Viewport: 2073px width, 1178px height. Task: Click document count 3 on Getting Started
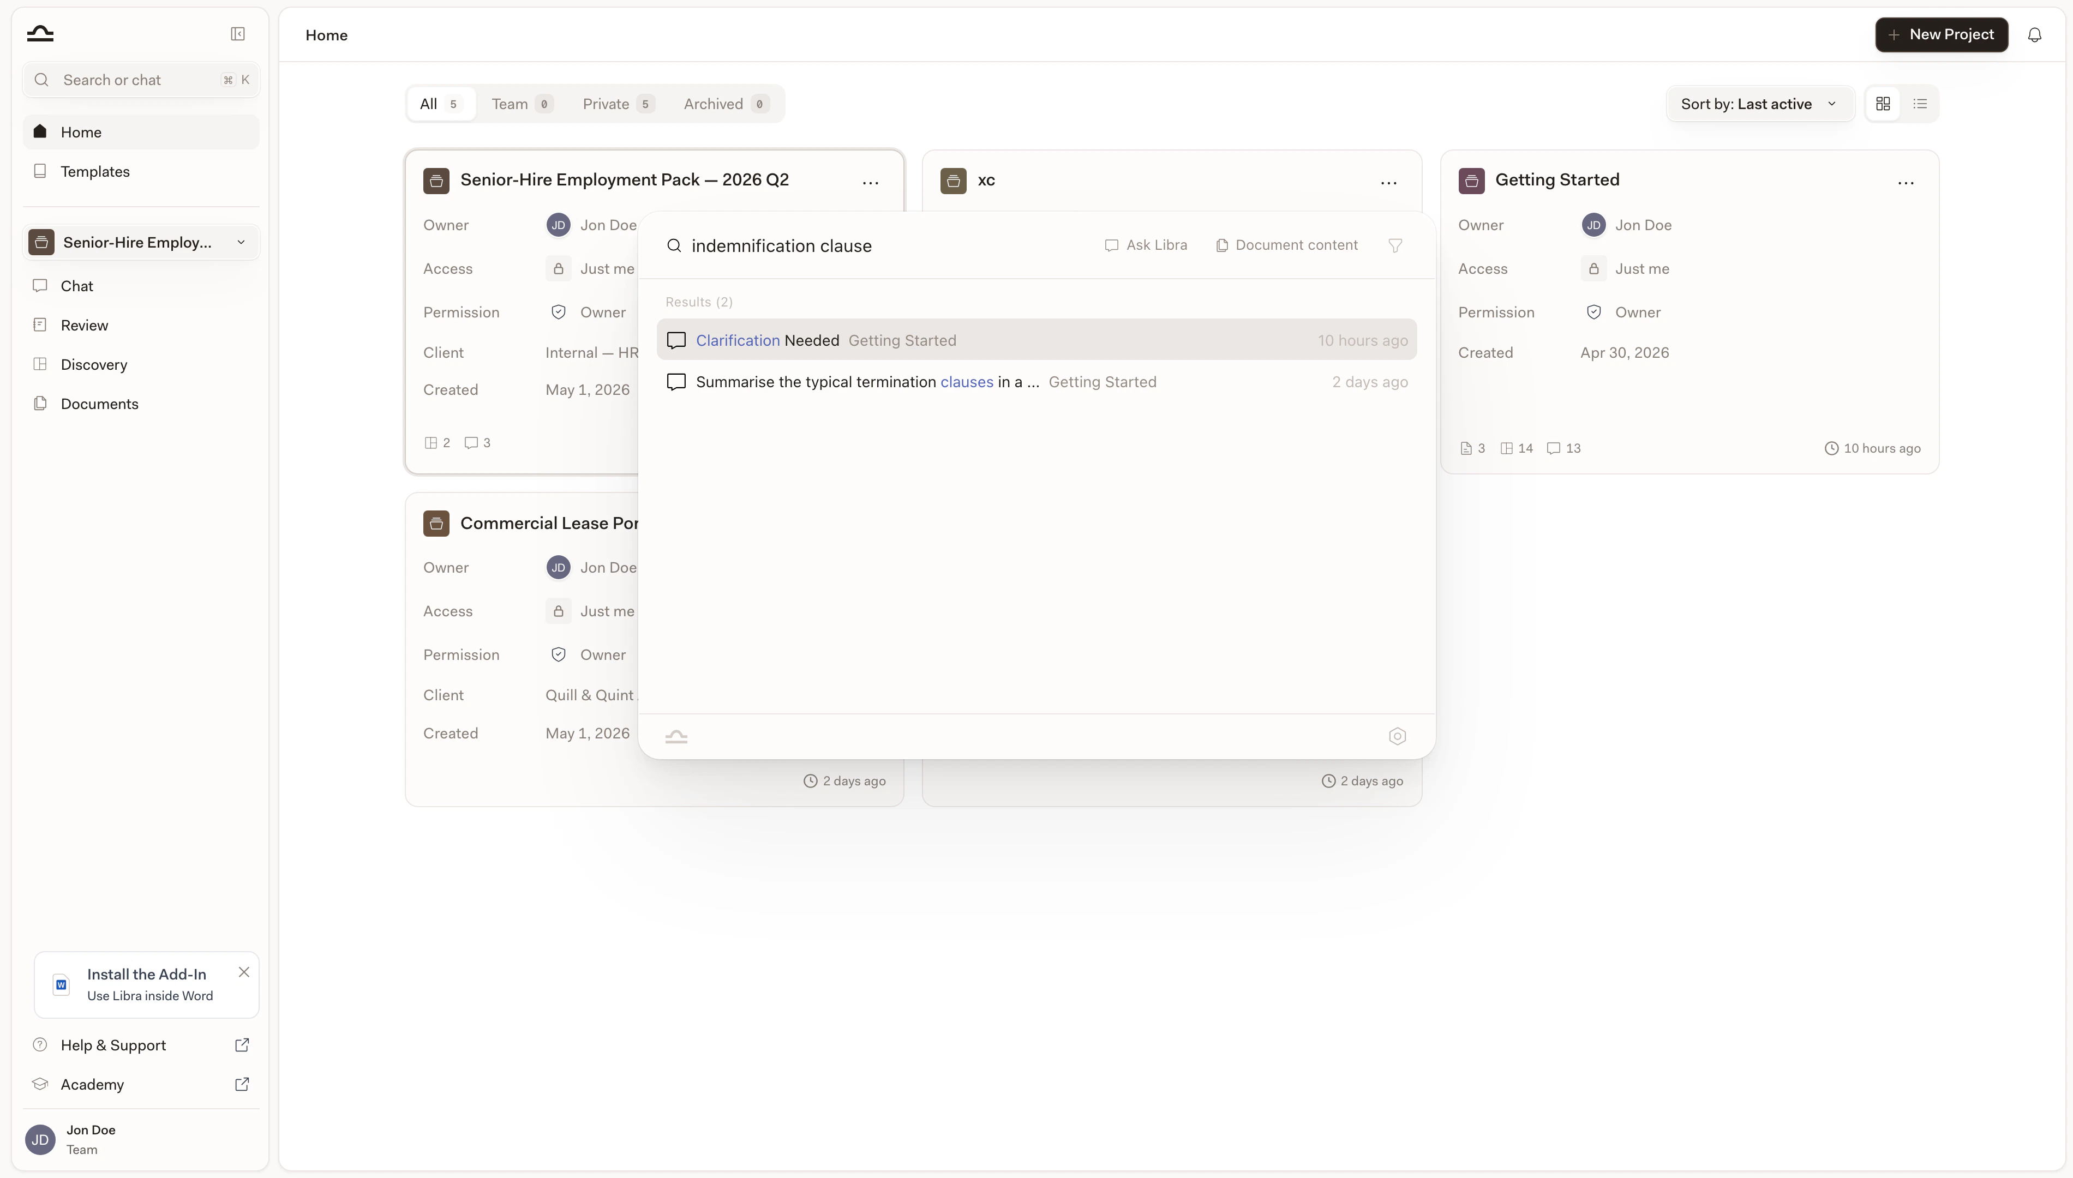(x=1472, y=448)
